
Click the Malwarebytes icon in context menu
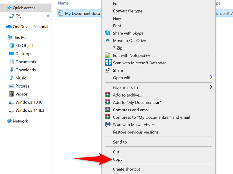point(108,125)
